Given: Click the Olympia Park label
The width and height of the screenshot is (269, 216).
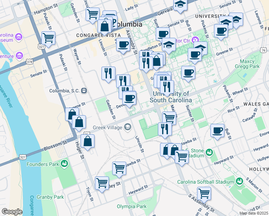Looking at the screenshot, I should (132, 206).
